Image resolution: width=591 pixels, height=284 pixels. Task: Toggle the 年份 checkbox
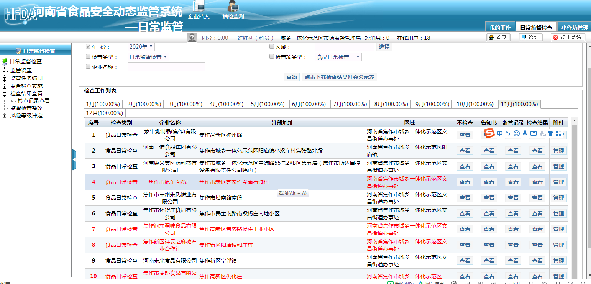tap(88, 46)
